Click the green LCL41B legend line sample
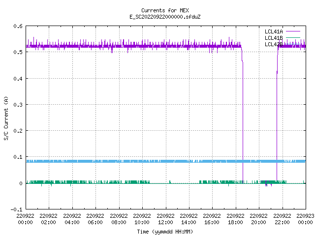 pyautogui.click(x=293, y=37)
